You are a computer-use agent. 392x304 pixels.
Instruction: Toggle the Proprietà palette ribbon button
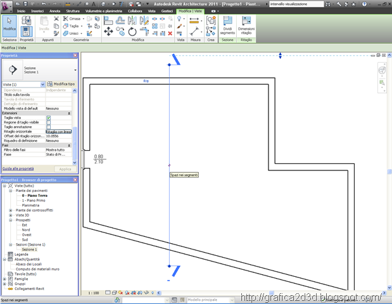click(x=26, y=32)
